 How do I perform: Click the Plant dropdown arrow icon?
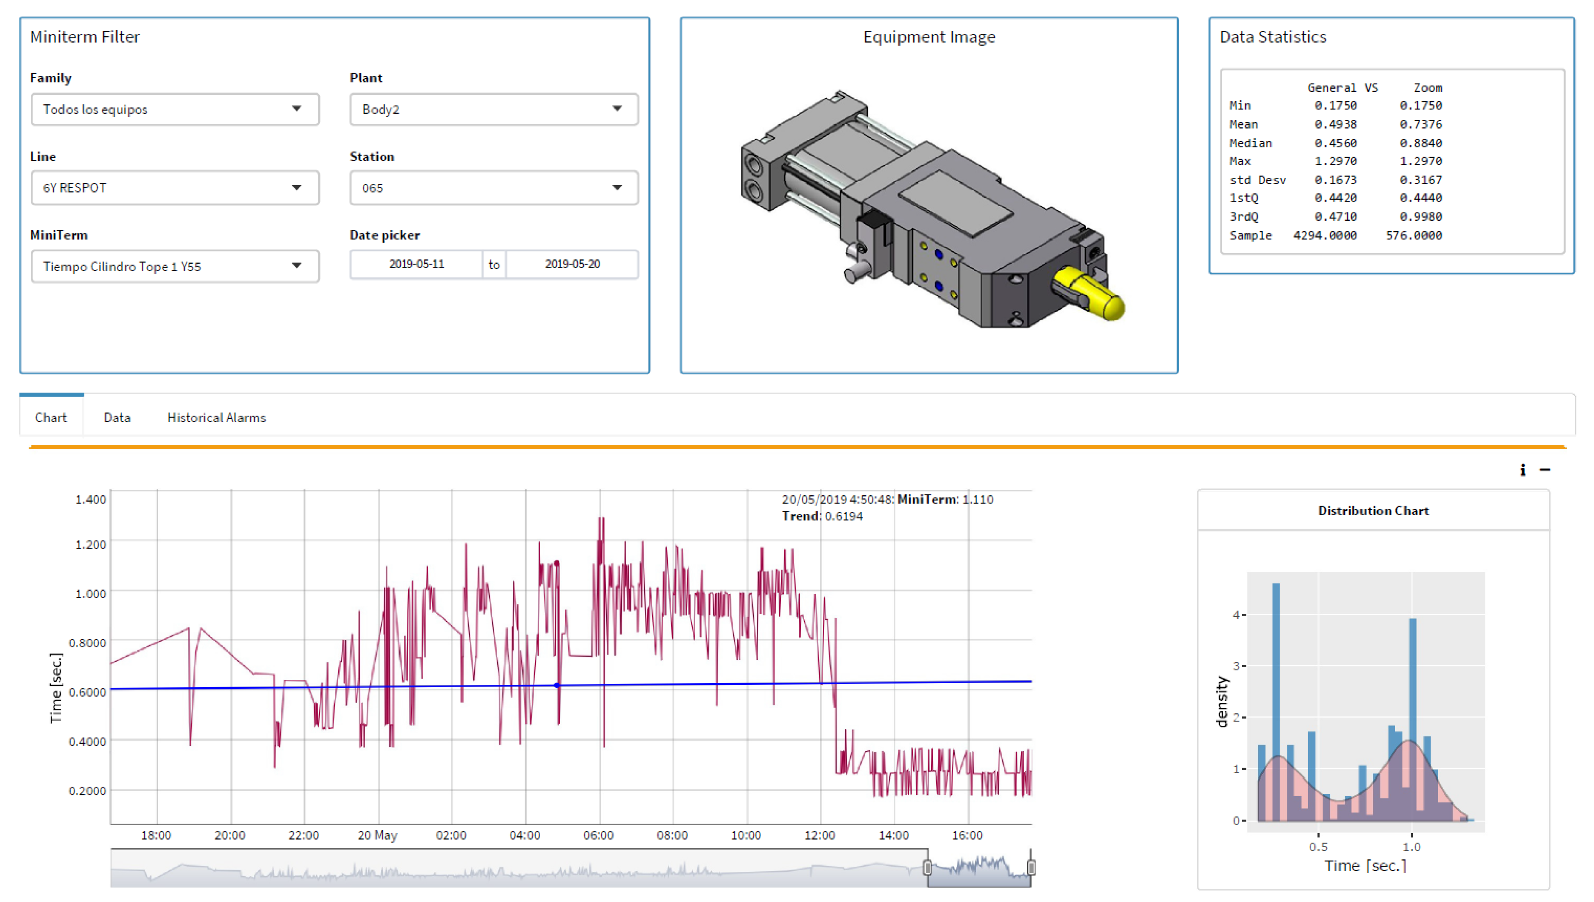[617, 109]
